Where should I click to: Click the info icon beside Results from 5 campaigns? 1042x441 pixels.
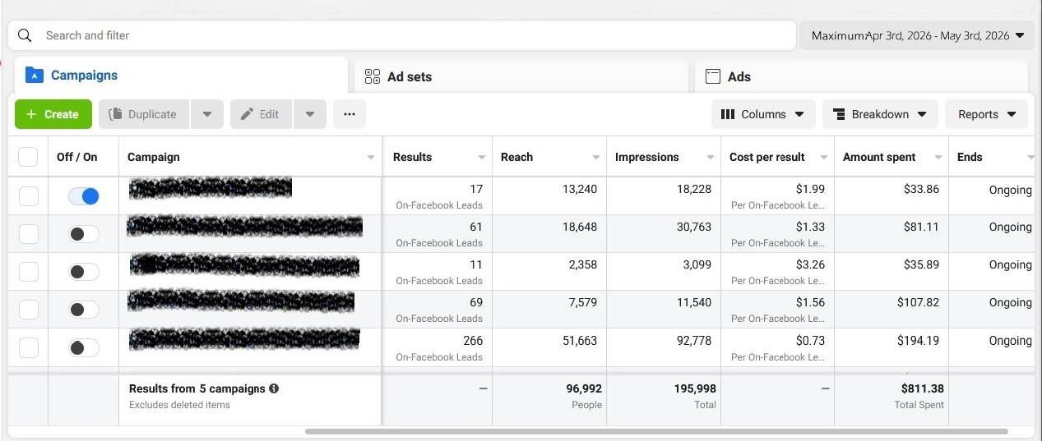(274, 388)
